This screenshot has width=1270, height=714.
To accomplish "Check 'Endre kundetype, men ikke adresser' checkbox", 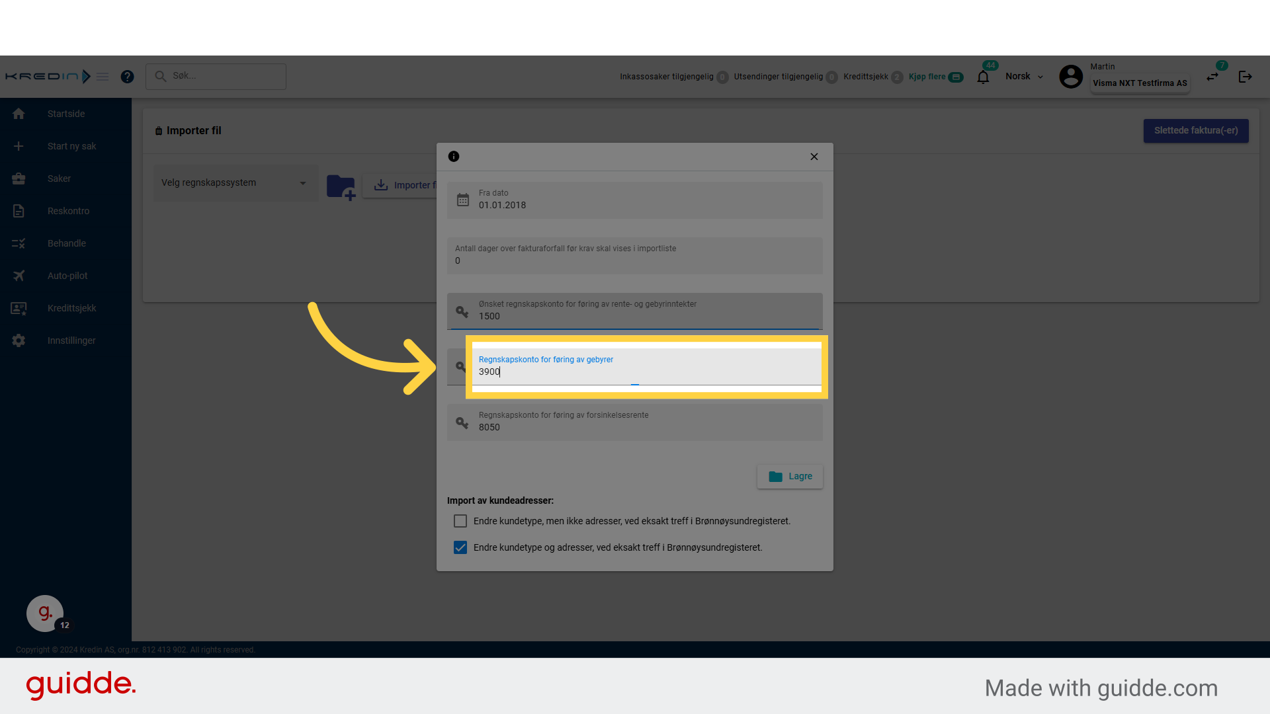I will tap(460, 521).
